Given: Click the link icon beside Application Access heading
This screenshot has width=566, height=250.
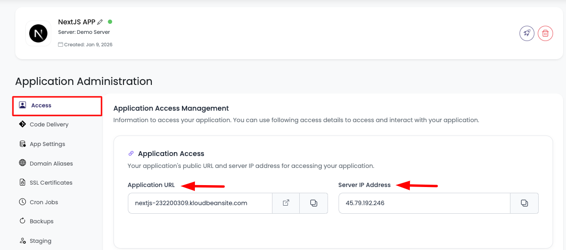Looking at the screenshot, I should [131, 154].
